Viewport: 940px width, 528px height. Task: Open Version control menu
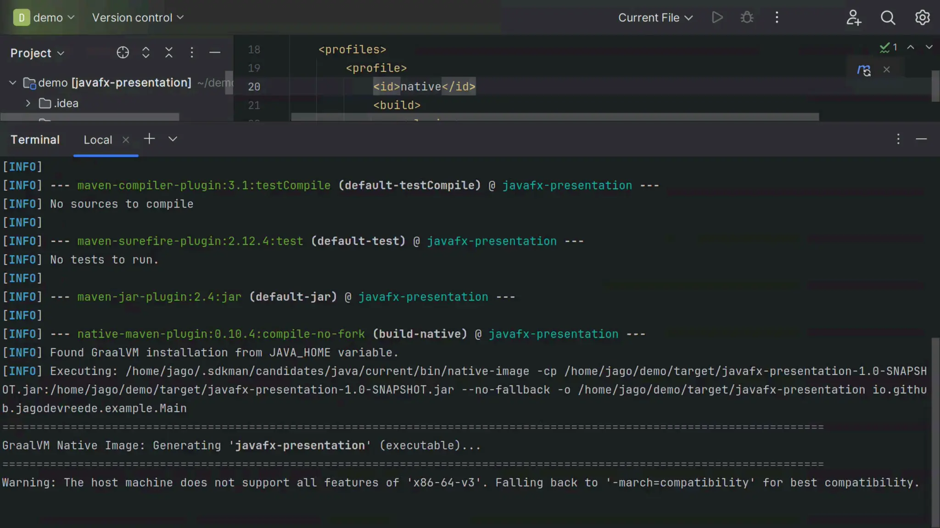coord(138,17)
